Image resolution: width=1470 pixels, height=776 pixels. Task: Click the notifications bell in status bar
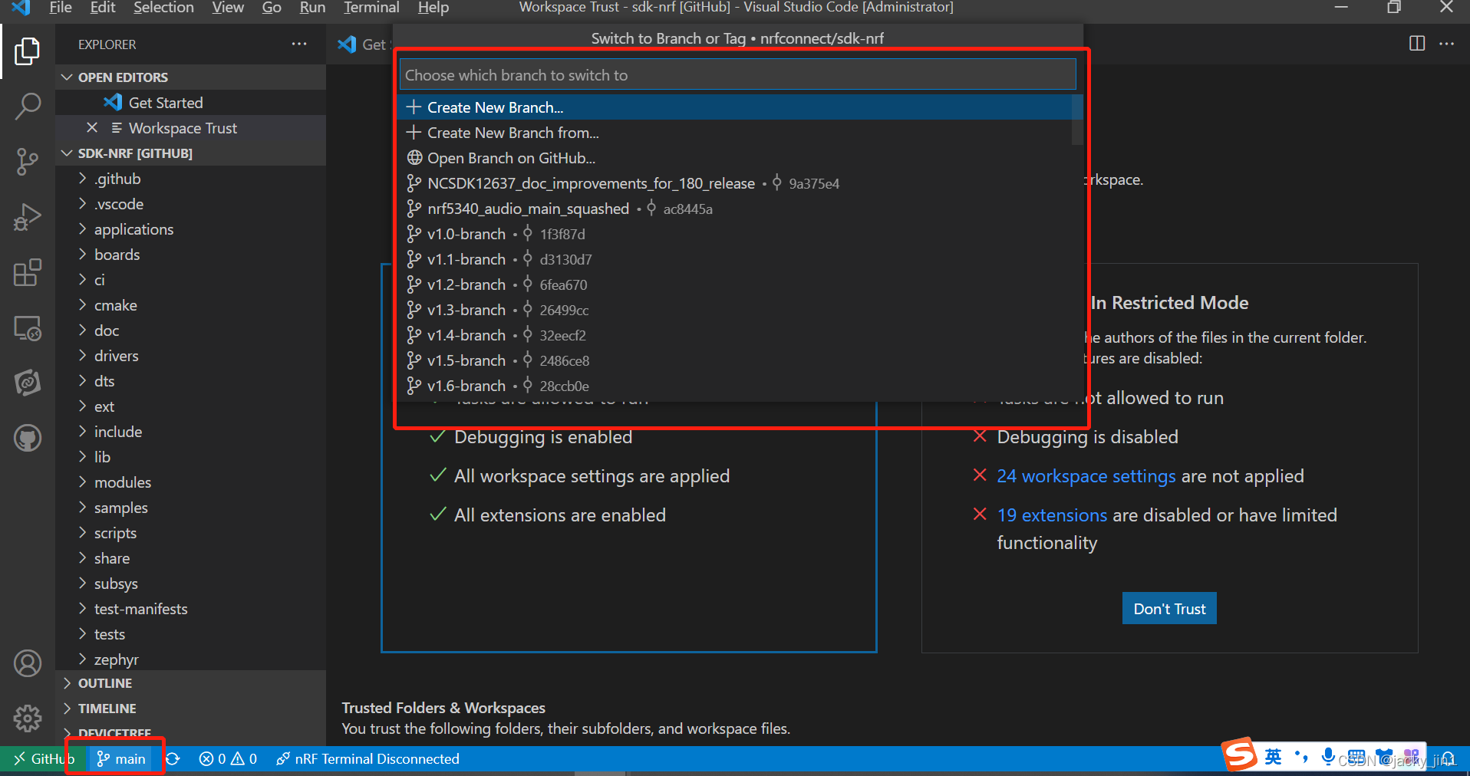1448,758
